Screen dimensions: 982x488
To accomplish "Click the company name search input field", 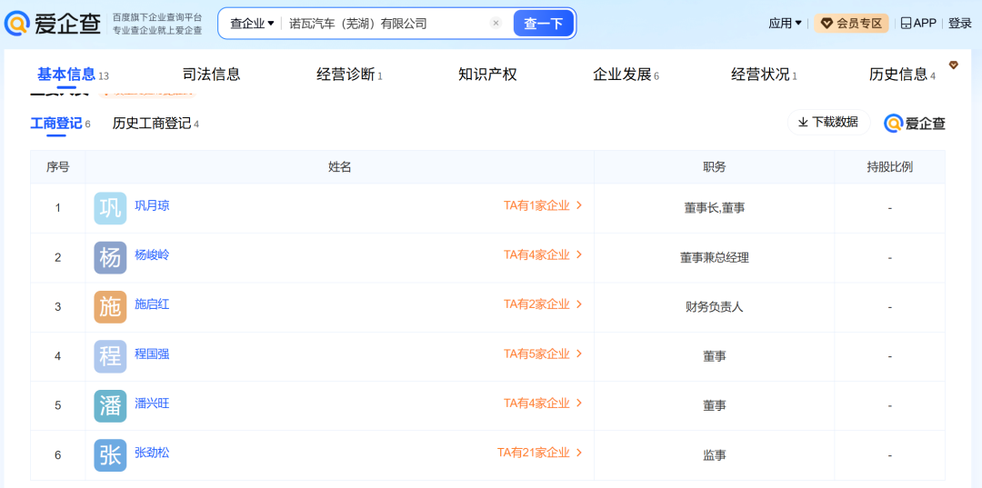I will [382, 24].
